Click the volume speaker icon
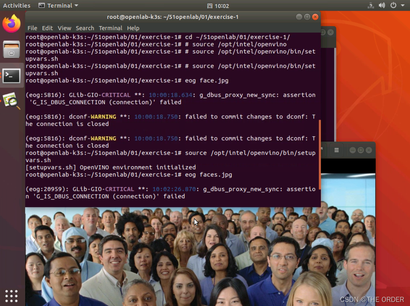 (x=382, y=6)
